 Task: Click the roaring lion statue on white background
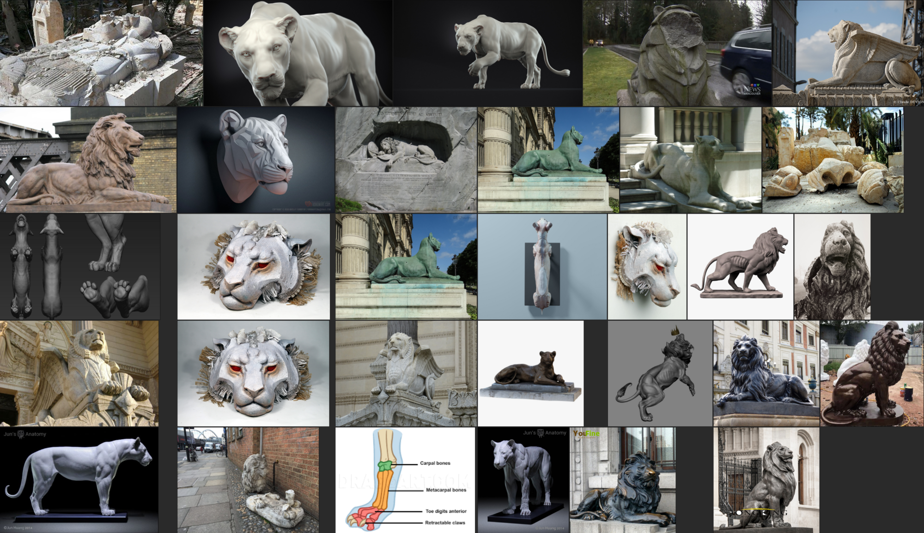pos(740,266)
